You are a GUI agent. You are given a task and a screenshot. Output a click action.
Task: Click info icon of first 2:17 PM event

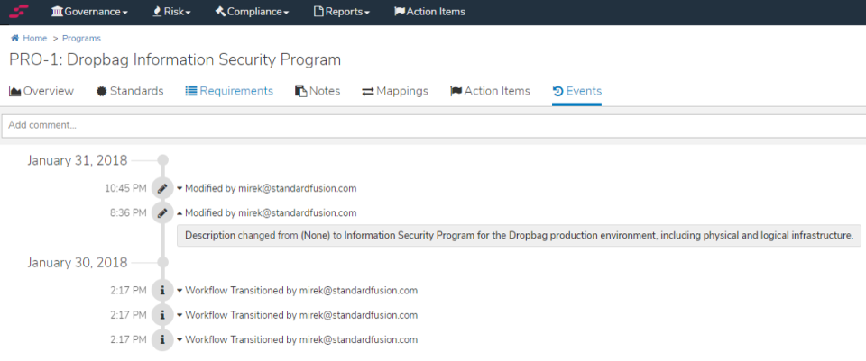click(x=162, y=291)
